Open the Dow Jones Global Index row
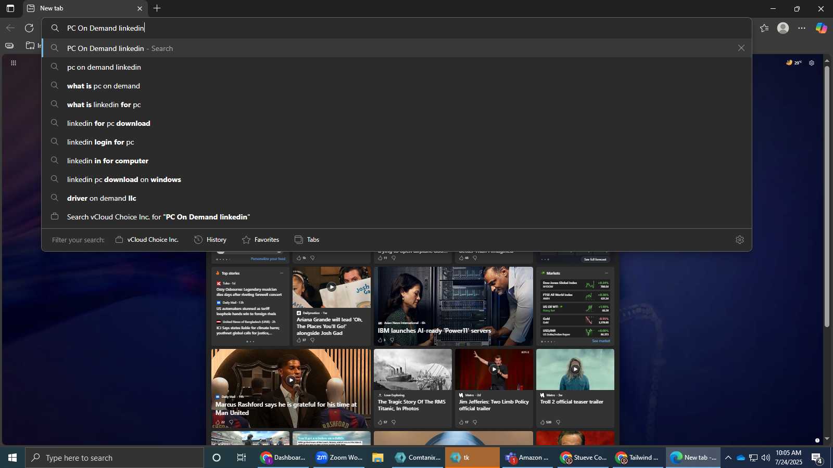 click(575, 284)
